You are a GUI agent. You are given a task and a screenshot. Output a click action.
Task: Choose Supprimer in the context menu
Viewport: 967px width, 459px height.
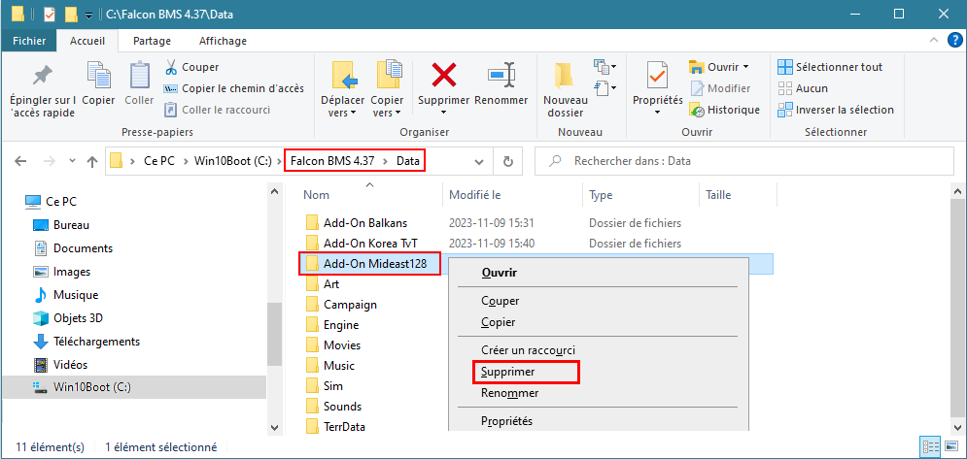pos(507,372)
